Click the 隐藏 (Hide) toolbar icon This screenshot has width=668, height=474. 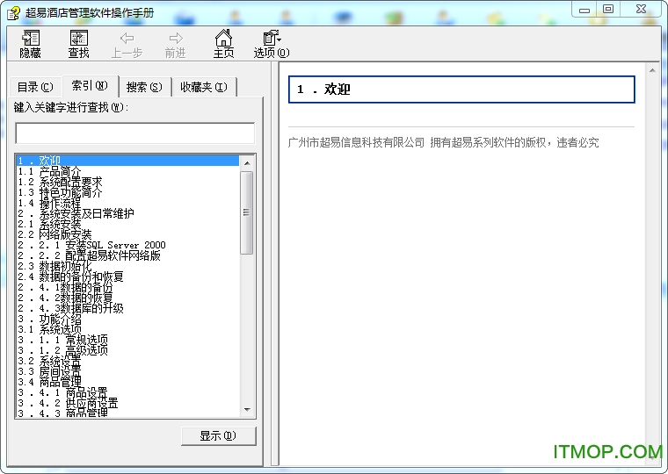pyautogui.click(x=31, y=38)
